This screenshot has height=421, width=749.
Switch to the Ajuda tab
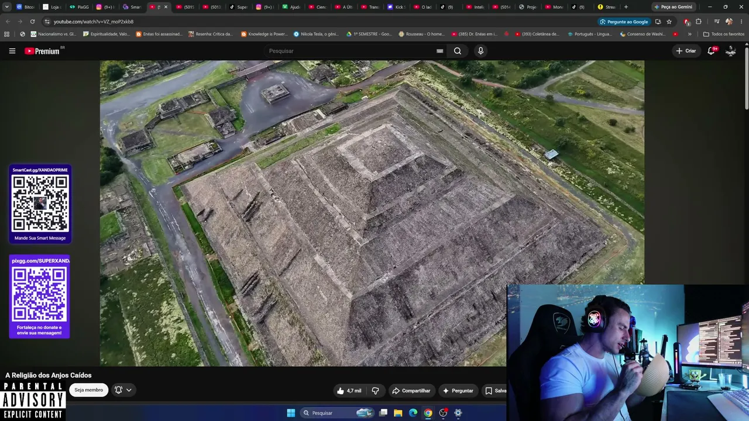pos(291,7)
